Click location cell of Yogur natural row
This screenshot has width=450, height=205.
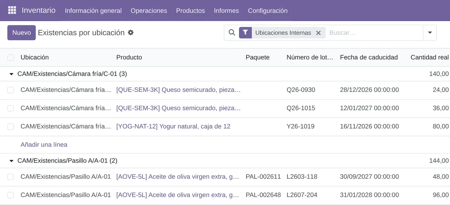[x=66, y=126]
